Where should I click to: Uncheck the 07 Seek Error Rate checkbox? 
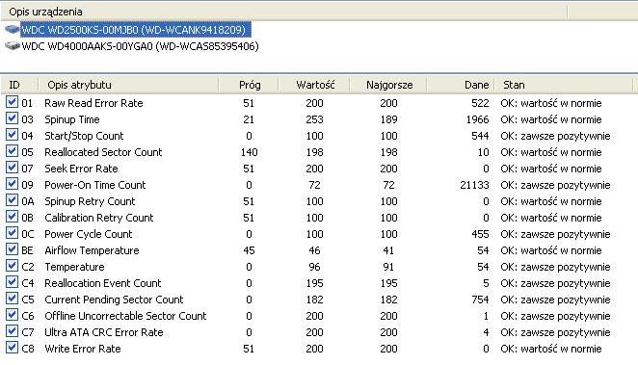(12, 167)
